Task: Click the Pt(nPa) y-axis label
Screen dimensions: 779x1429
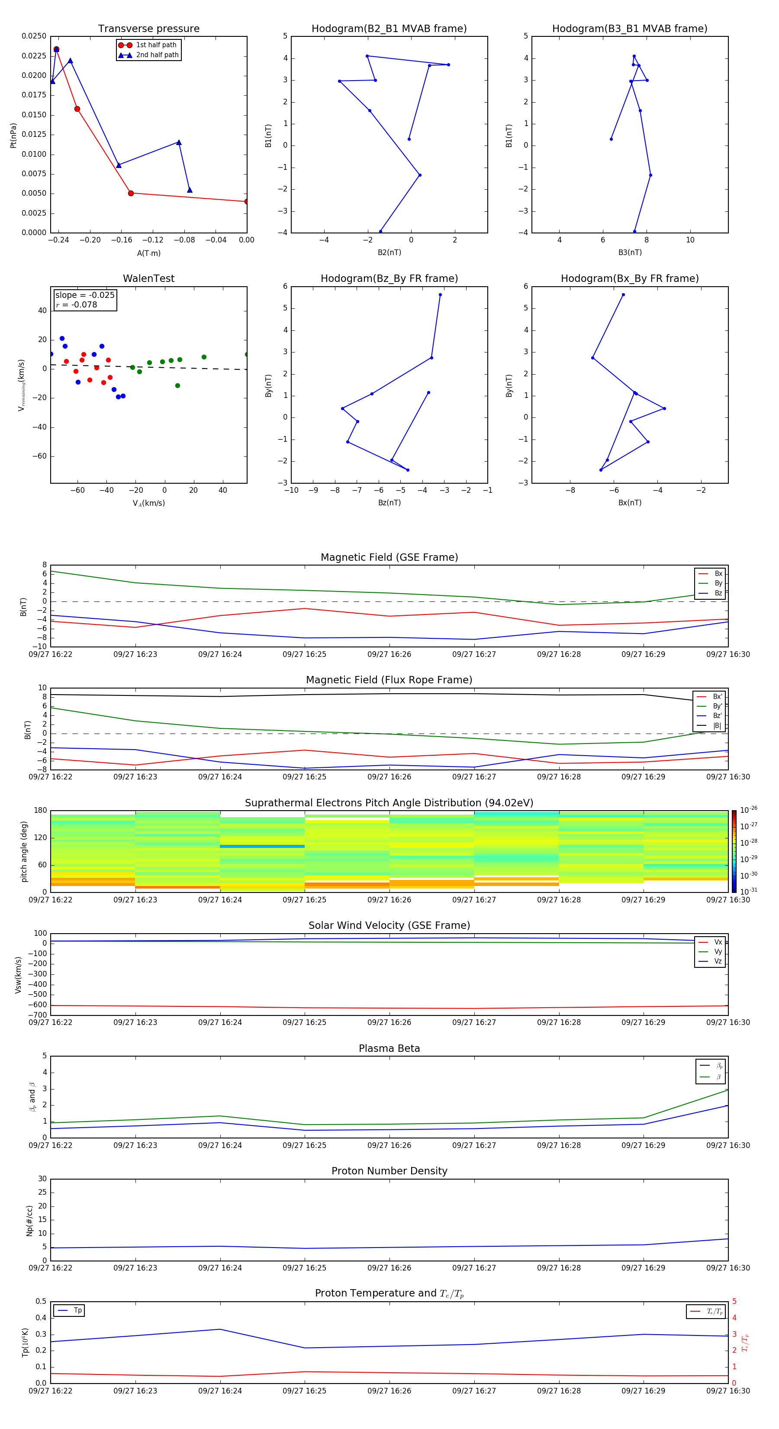Action: pos(13,136)
